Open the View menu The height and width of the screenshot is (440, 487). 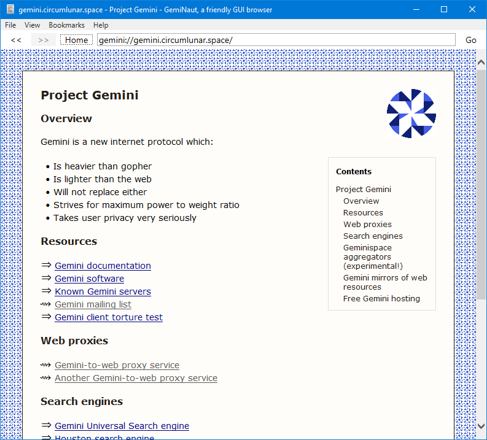click(33, 25)
